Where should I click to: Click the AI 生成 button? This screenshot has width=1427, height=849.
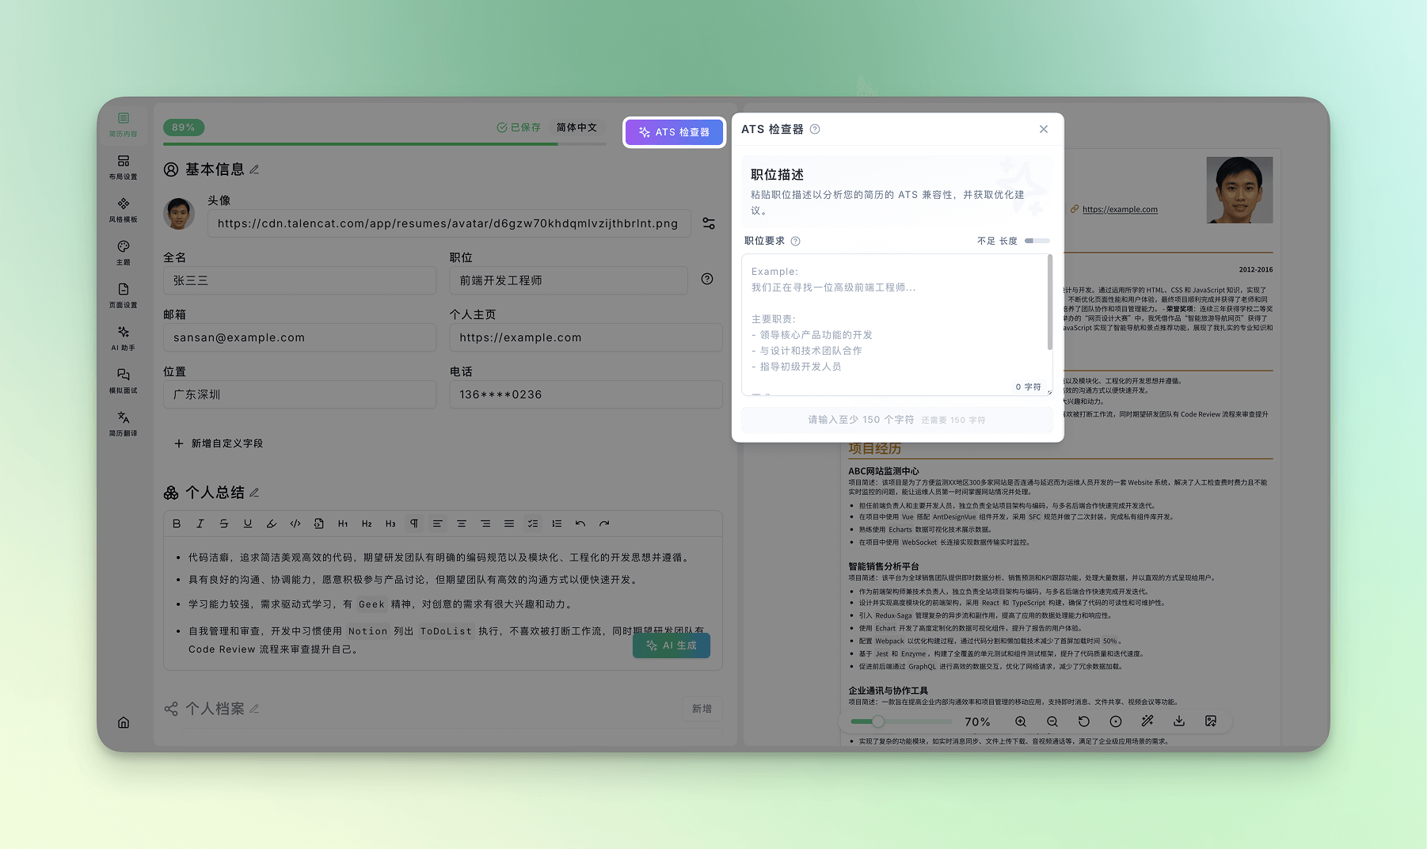pyautogui.click(x=672, y=645)
